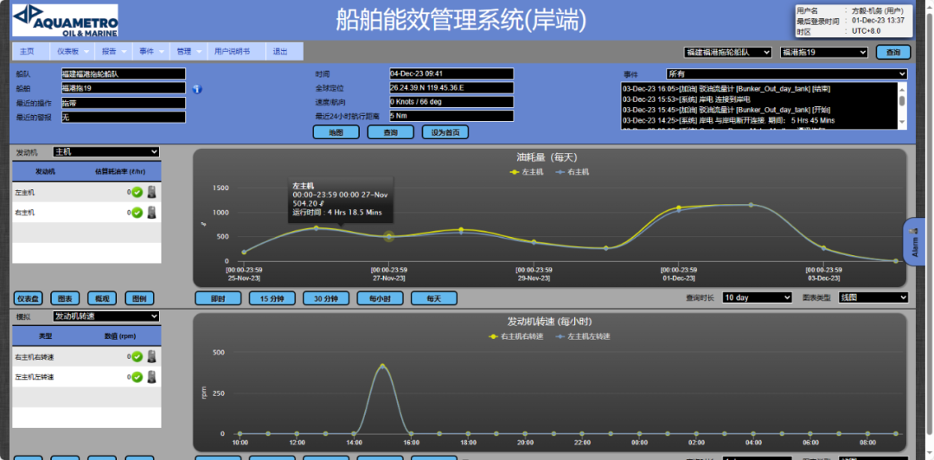Open the fleet dropdown 福建福港拖轮船队
Image resolution: width=934 pixels, height=460 pixels.
click(x=727, y=53)
